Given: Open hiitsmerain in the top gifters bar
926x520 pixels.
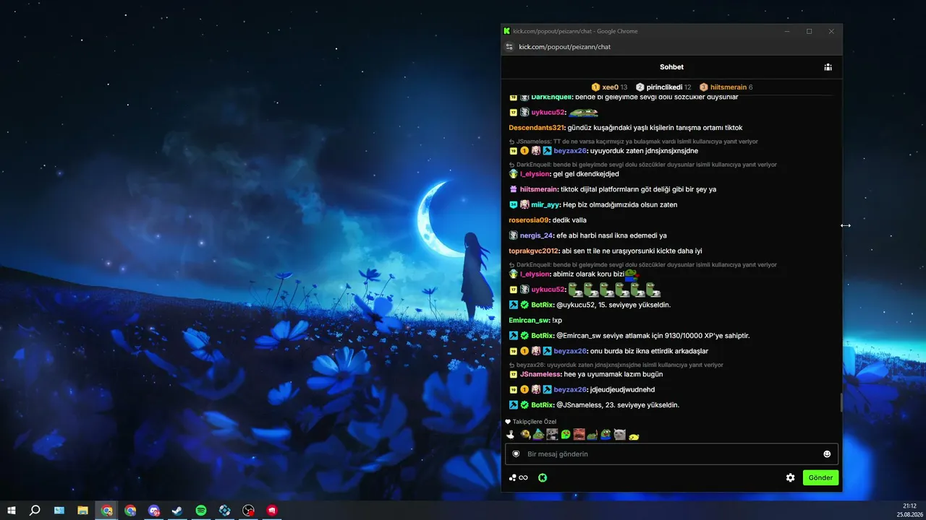Looking at the screenshot, I should 726,87.
